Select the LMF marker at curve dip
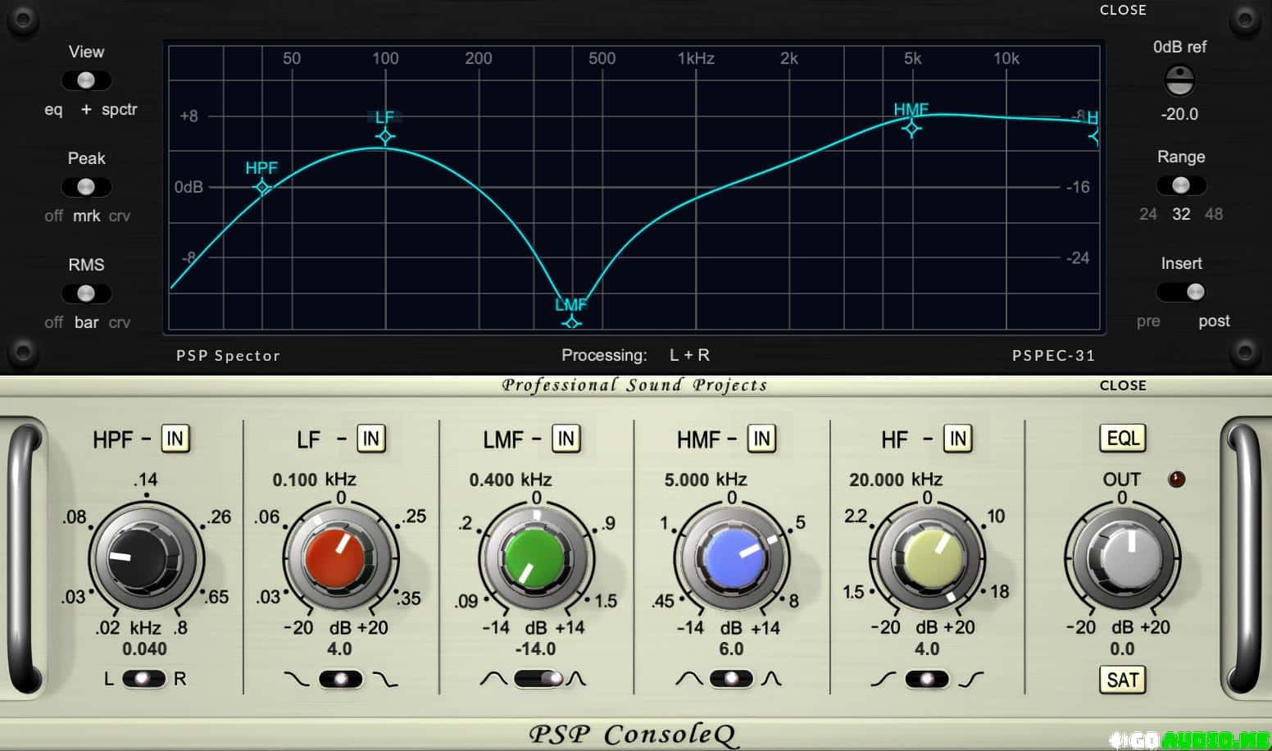This screenshot has height=751, width=1272. pos(571,322)
